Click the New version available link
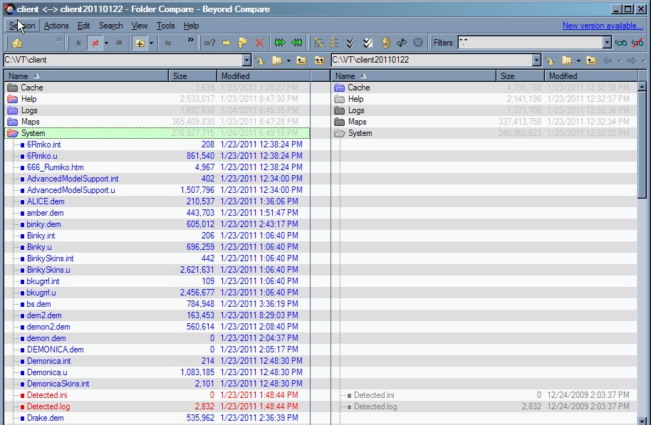Screen dimensions: 651x425 pos(603,26)
